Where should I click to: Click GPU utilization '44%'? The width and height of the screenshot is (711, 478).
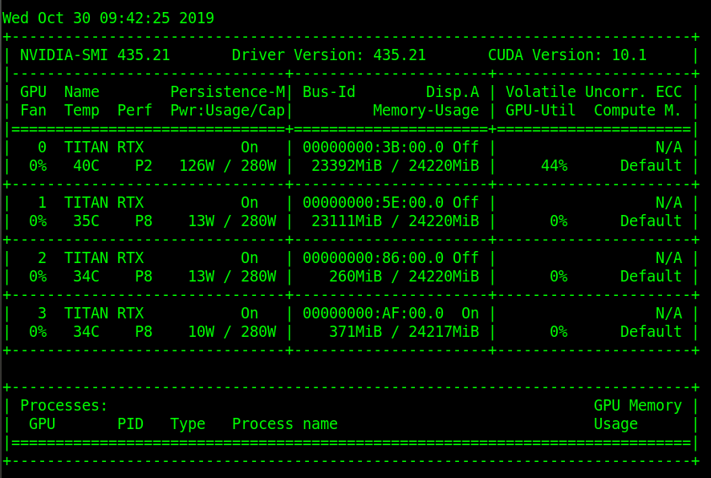click(554, 166)
